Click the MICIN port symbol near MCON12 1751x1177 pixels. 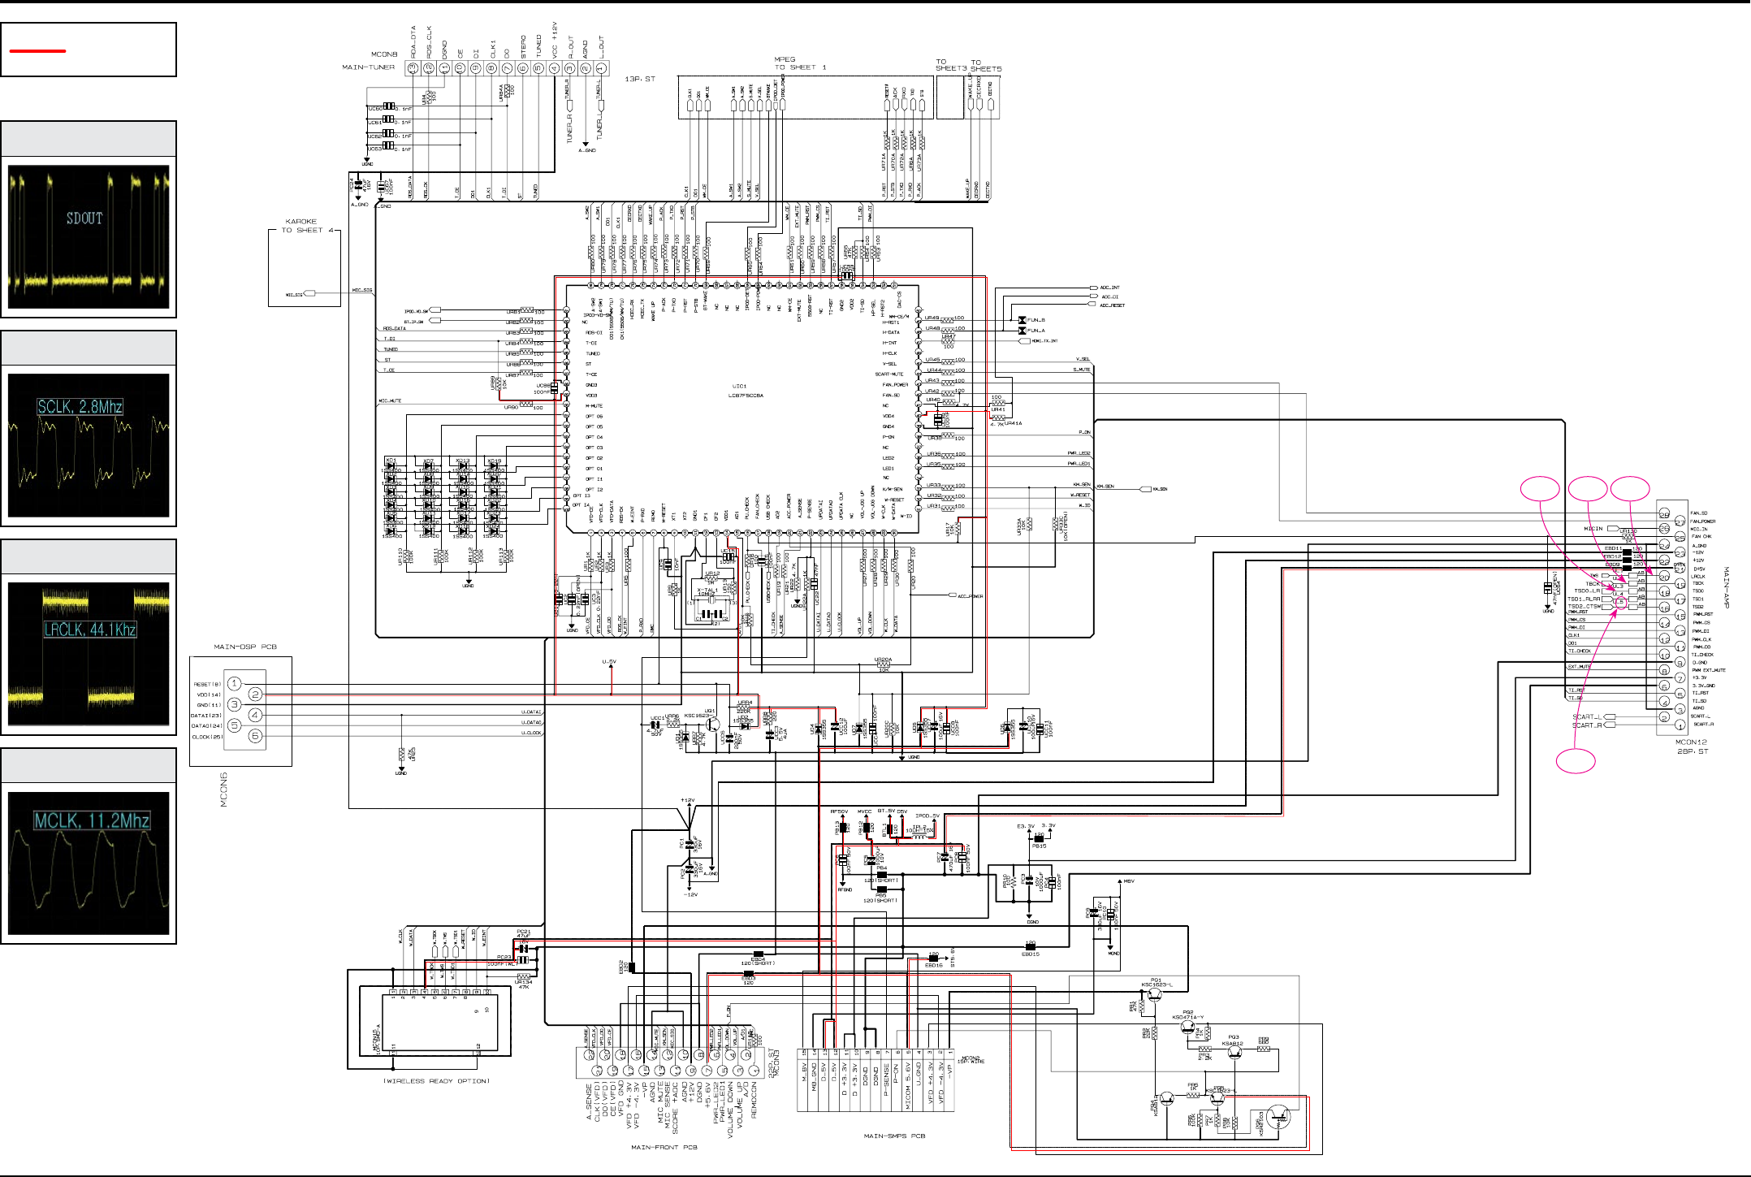(x=1612, y=529)
